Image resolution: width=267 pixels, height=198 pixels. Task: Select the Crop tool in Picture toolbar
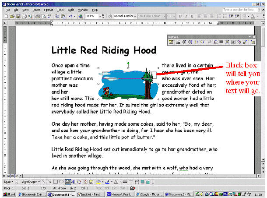(x=210, y=42)
